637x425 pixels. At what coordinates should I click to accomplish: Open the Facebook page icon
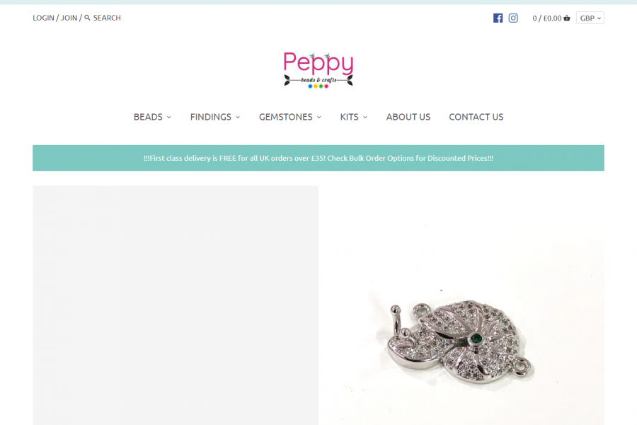[498, 18]
